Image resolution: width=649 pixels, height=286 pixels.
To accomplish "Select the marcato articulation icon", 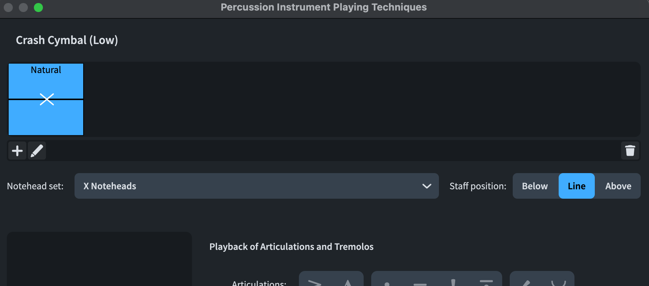I will point(347,281).
